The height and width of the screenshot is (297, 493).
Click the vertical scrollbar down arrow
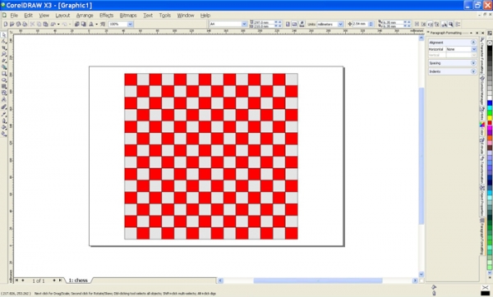[x=422, y=274]
